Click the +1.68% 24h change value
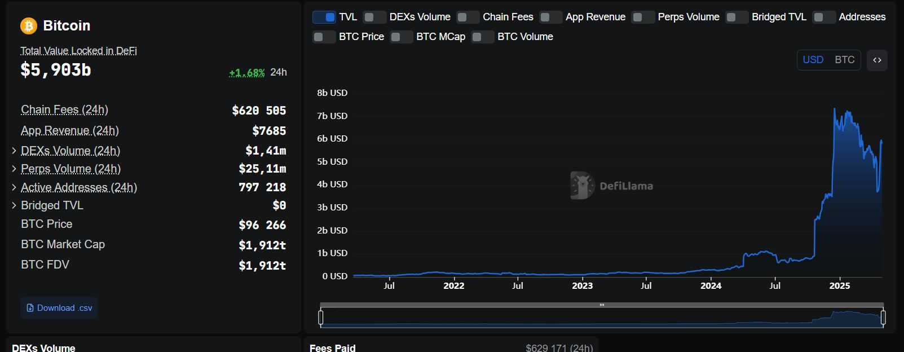Viewport: 904px width, 352px height. point(247,73)
